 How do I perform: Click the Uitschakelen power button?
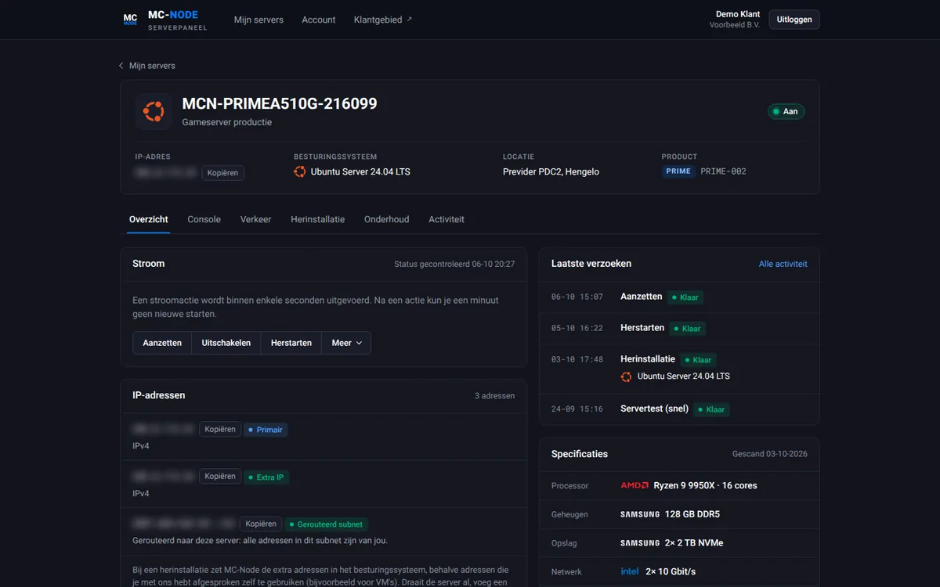coord(226,343)
